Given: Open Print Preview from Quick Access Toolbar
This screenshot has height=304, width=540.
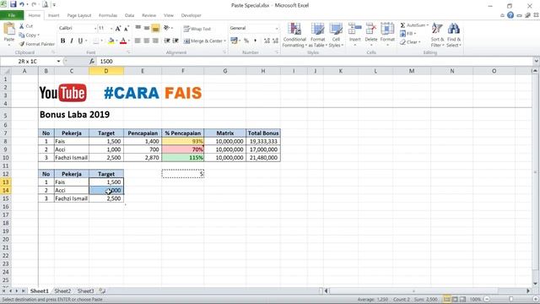Looking at the screenshot, I should point(45,4).
